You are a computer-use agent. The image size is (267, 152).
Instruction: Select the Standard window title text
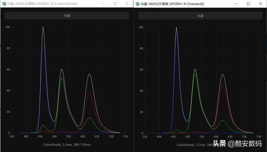click(174, 4)
